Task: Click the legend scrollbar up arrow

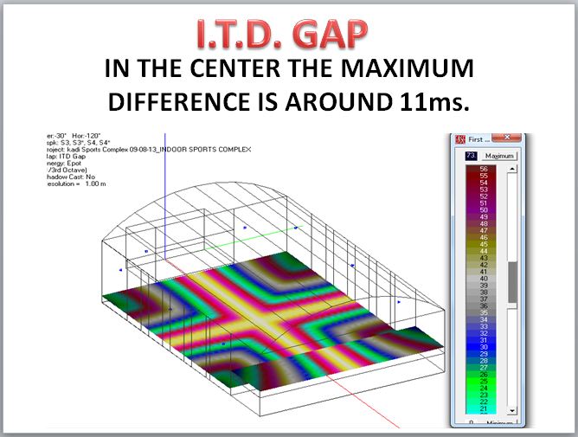Action: [x=512, y=169]
